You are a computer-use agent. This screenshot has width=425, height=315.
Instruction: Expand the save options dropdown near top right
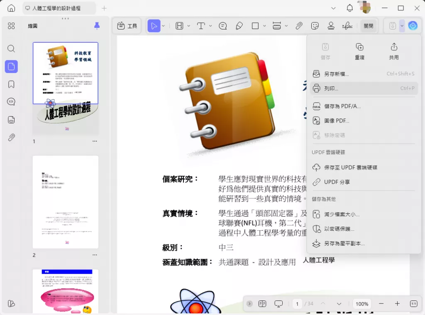click(x=401, y=26)
